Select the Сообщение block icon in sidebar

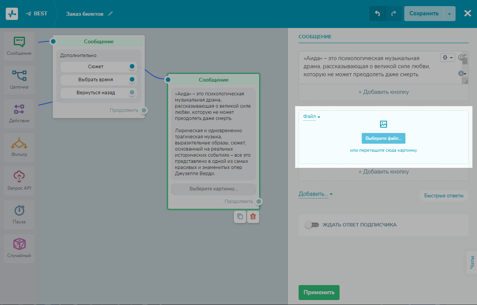(x=19, y=42)
